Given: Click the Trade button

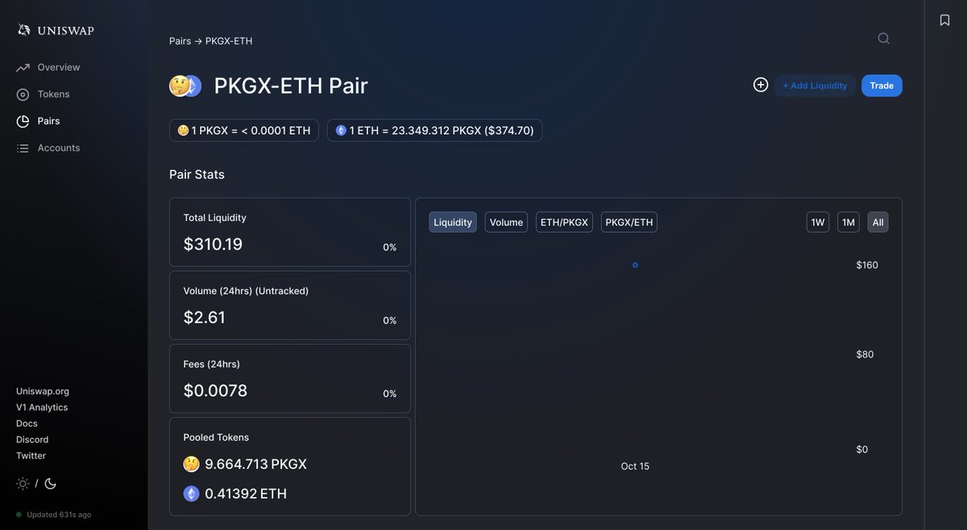Looking at the screenshot, I should tap(882, 85).
